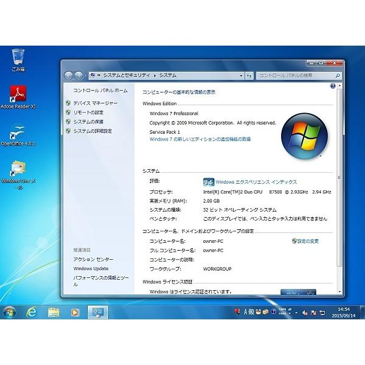Open デバイス マネージャー in the left pane

tap(95, 103)
